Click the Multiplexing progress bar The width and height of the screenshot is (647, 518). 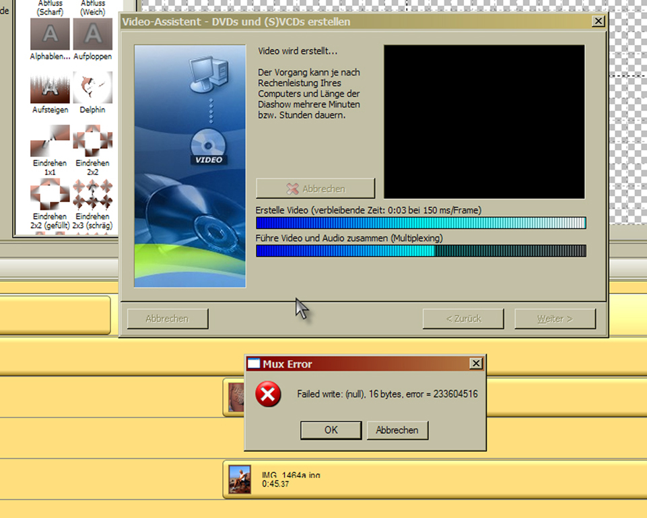tap(421, 251)
